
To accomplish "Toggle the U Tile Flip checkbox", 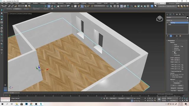I will tap(181, 65).
